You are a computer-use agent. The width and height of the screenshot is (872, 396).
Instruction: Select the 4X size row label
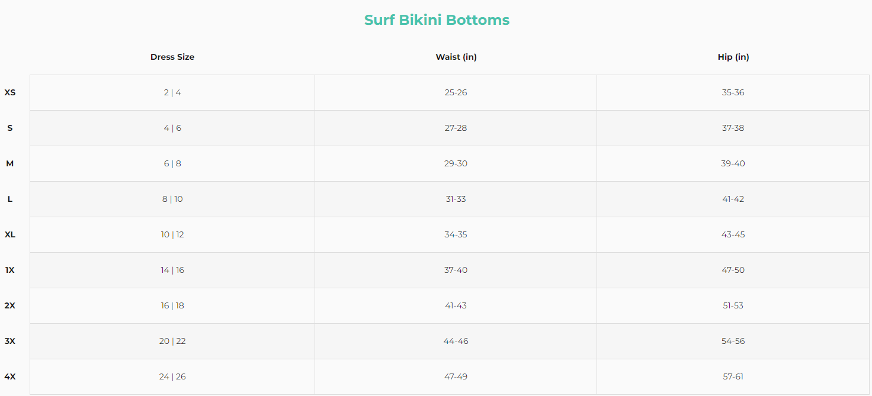point(10,376)
